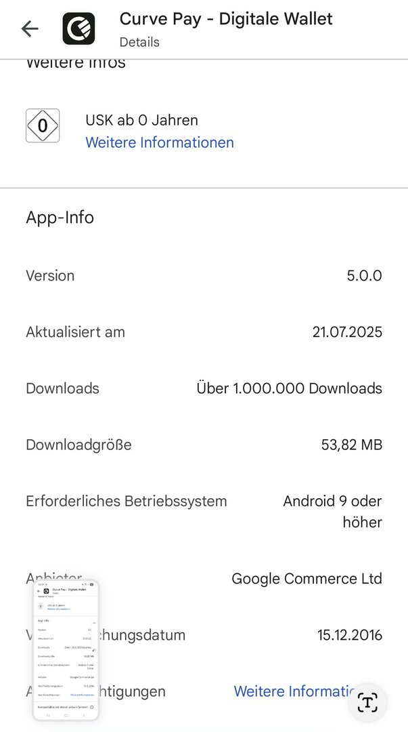Tap the Über 1.000.000 Downloads value
Viewport: 408px width, 732px height.
tap(289, 388)
